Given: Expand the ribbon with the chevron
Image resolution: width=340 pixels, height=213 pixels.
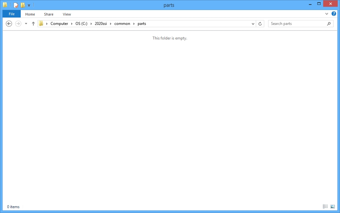Looking at the screenshot, I should [x=326, y=14].
